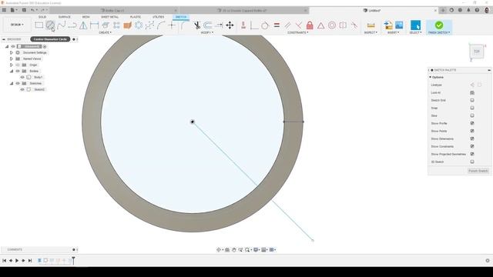Image resolution: width=493 pixels, height=277 pixels.
Task: Apply the Tangent constraint
Action: coord(265,25)
